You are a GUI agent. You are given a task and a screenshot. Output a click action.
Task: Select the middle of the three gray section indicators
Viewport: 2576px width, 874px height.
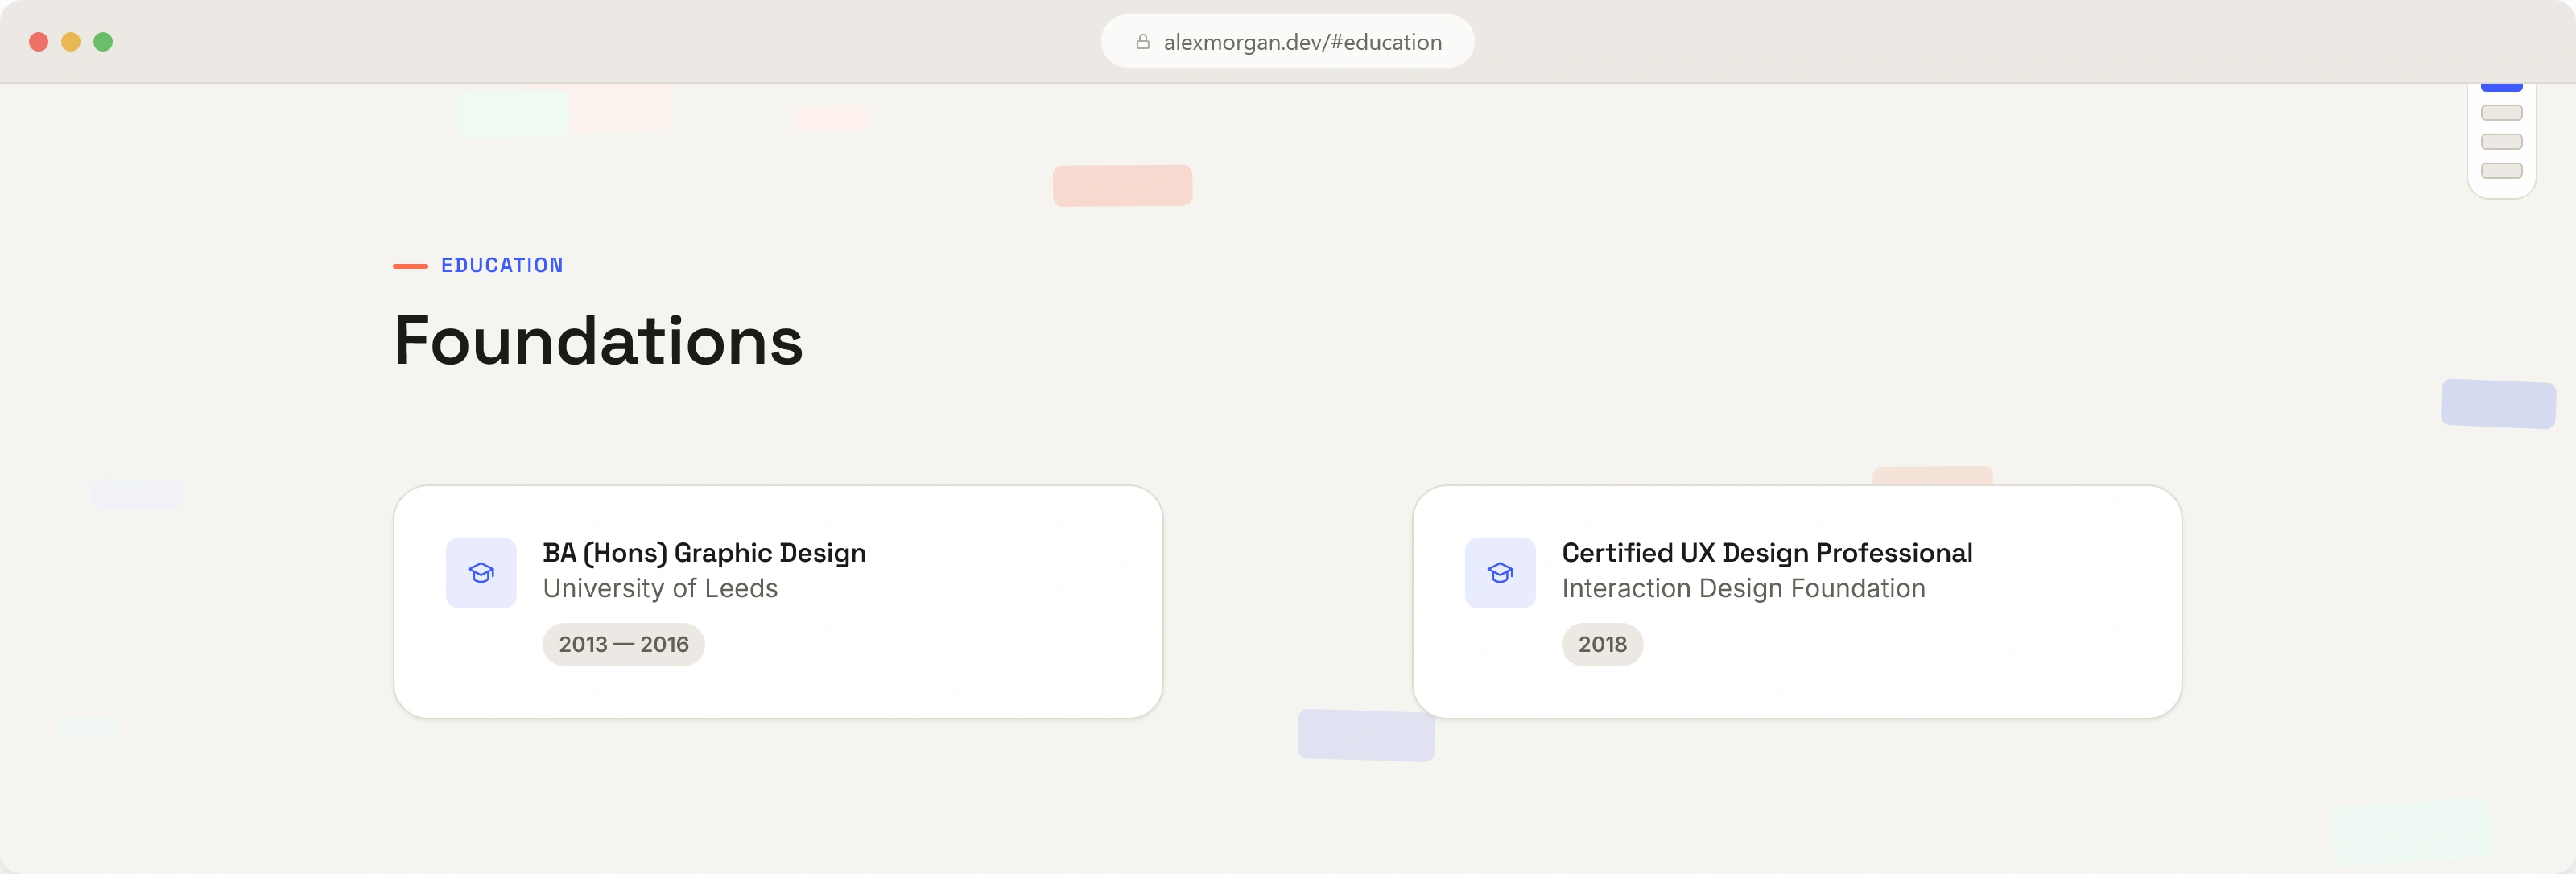[x=2501, y=142]
